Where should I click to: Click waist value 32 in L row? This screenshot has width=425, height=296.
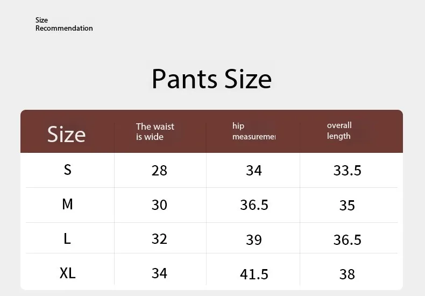pyautogui.click(x=159, y=238)
